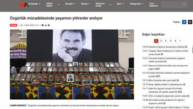Viewport: 193px width, 109px height.
Task: Expand the Ortadoğu menu
Action: pos(34,4)
